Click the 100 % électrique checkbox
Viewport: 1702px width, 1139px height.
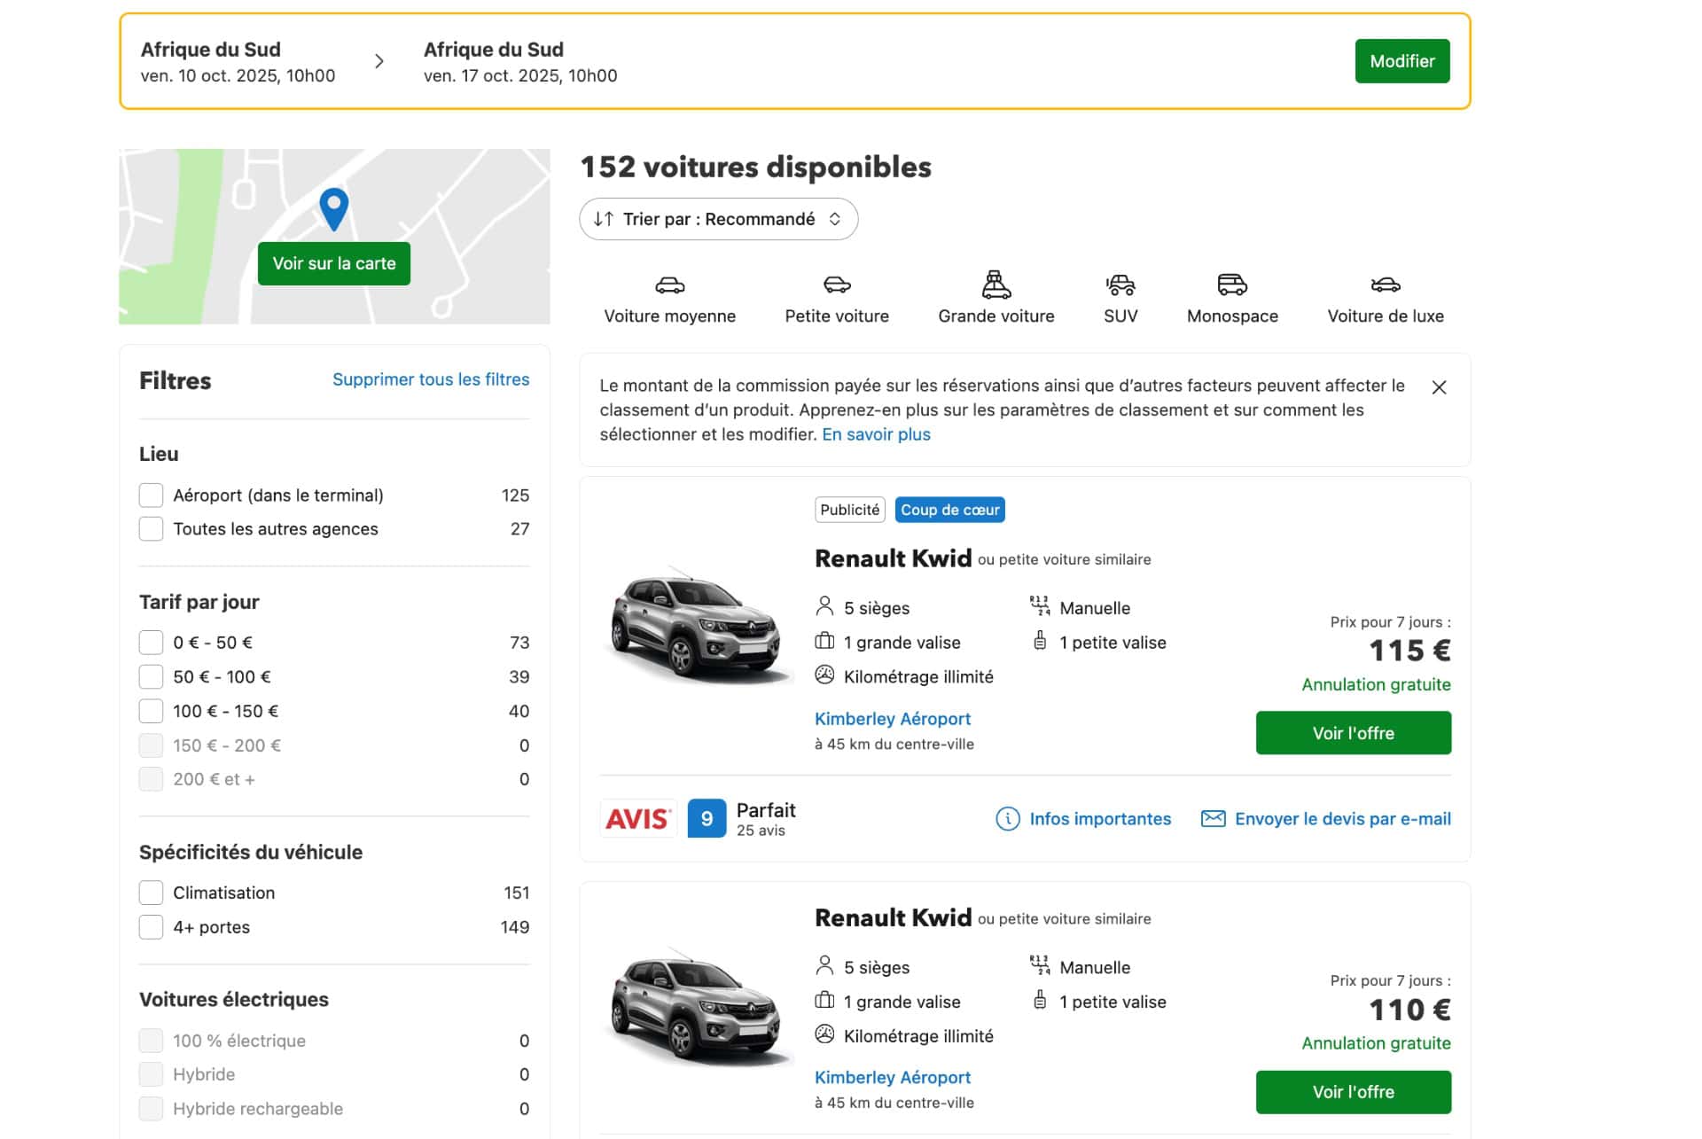(x=151, y=1041)
